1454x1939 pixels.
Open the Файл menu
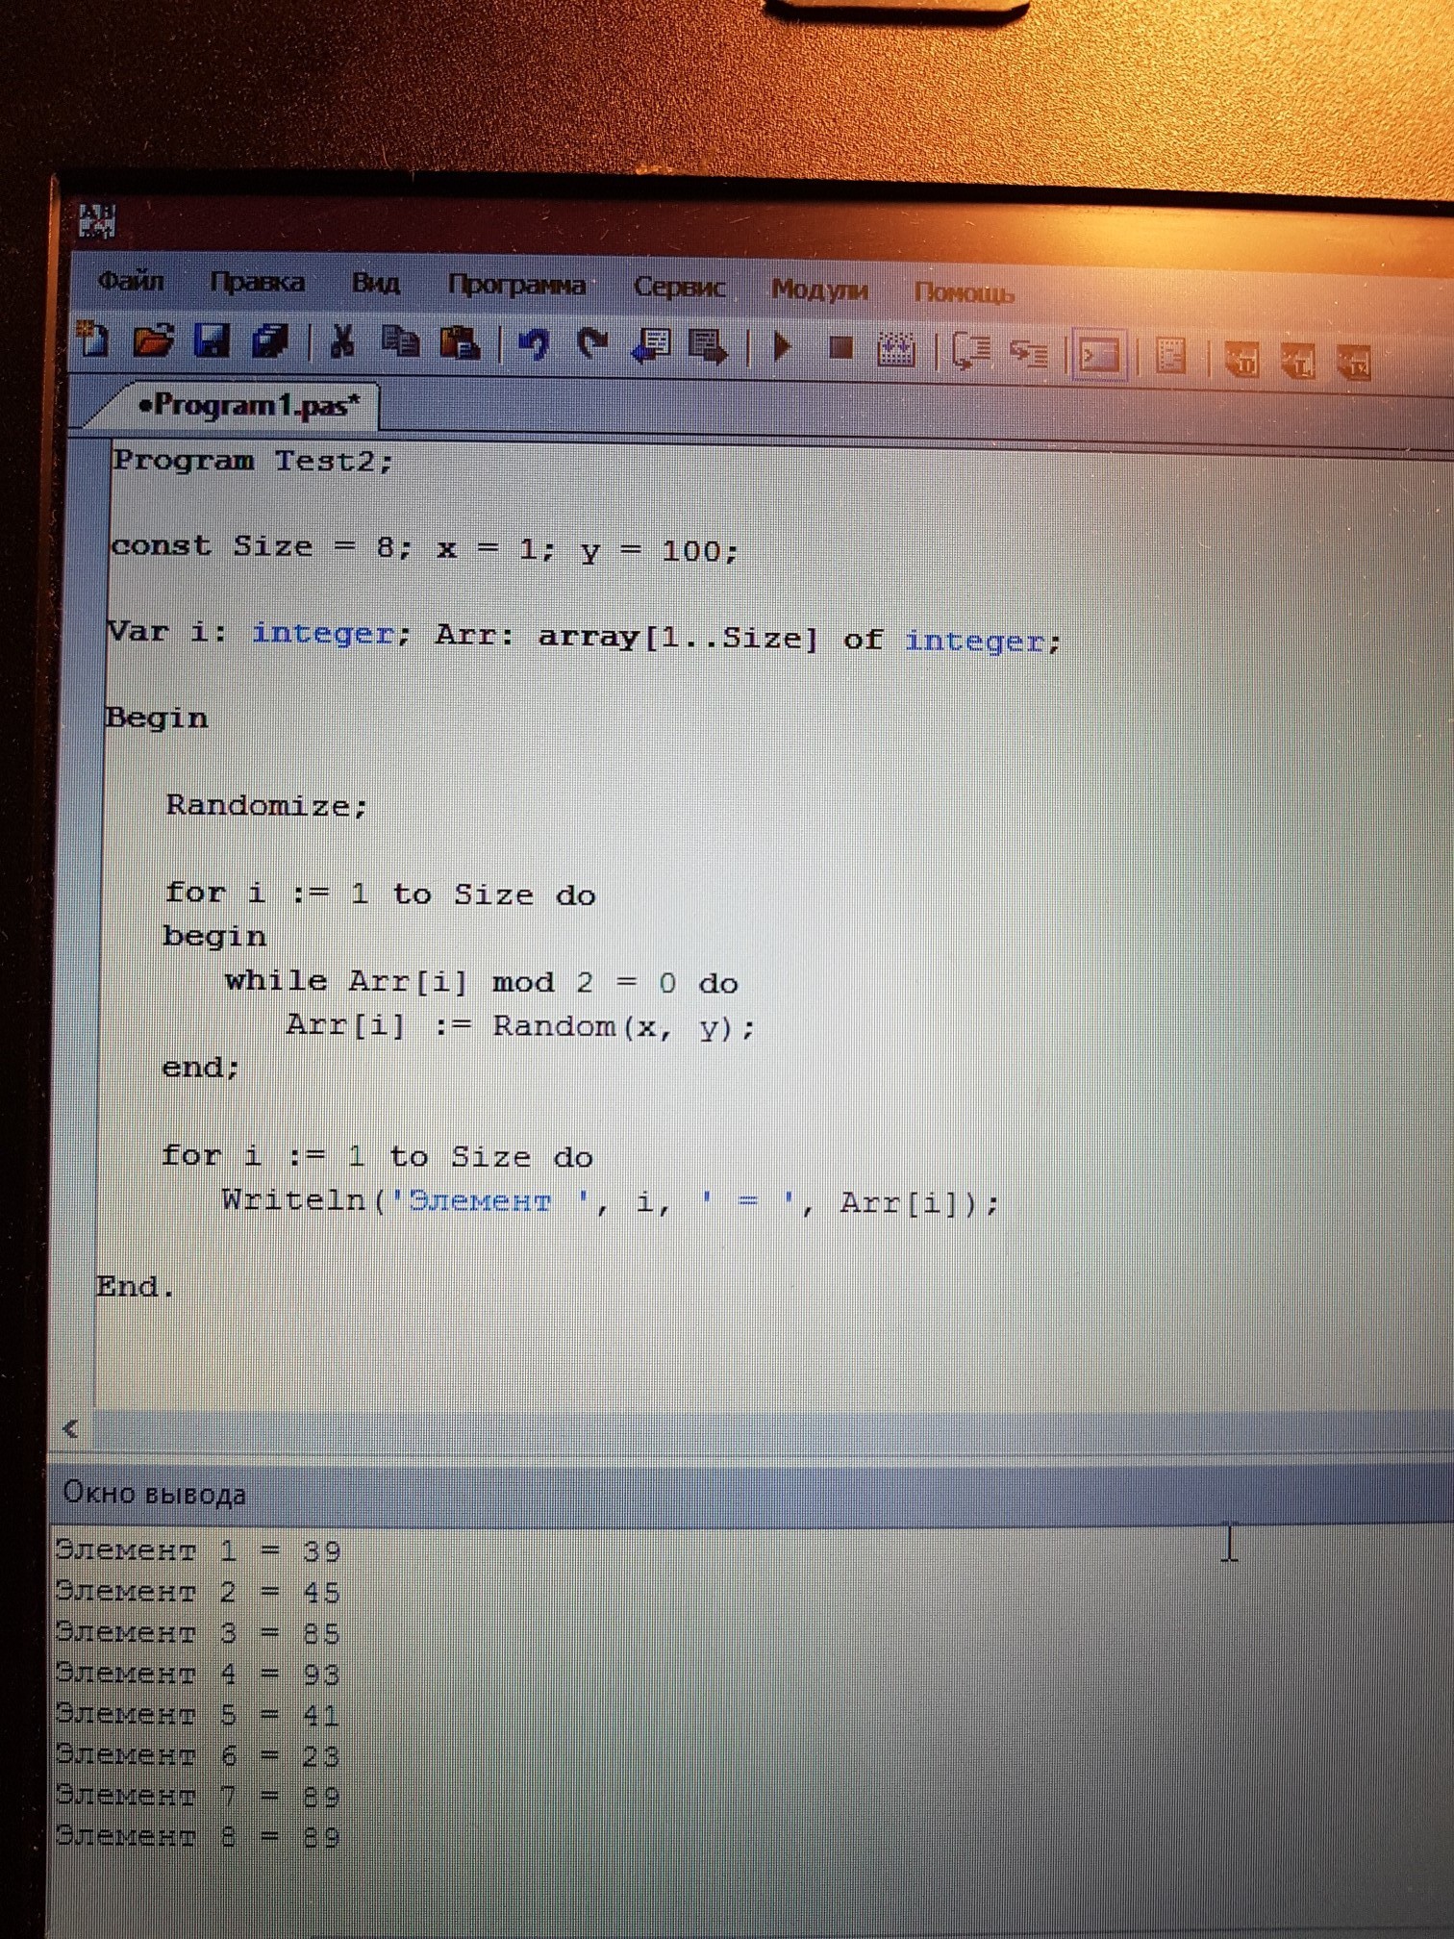coord(130,282)
